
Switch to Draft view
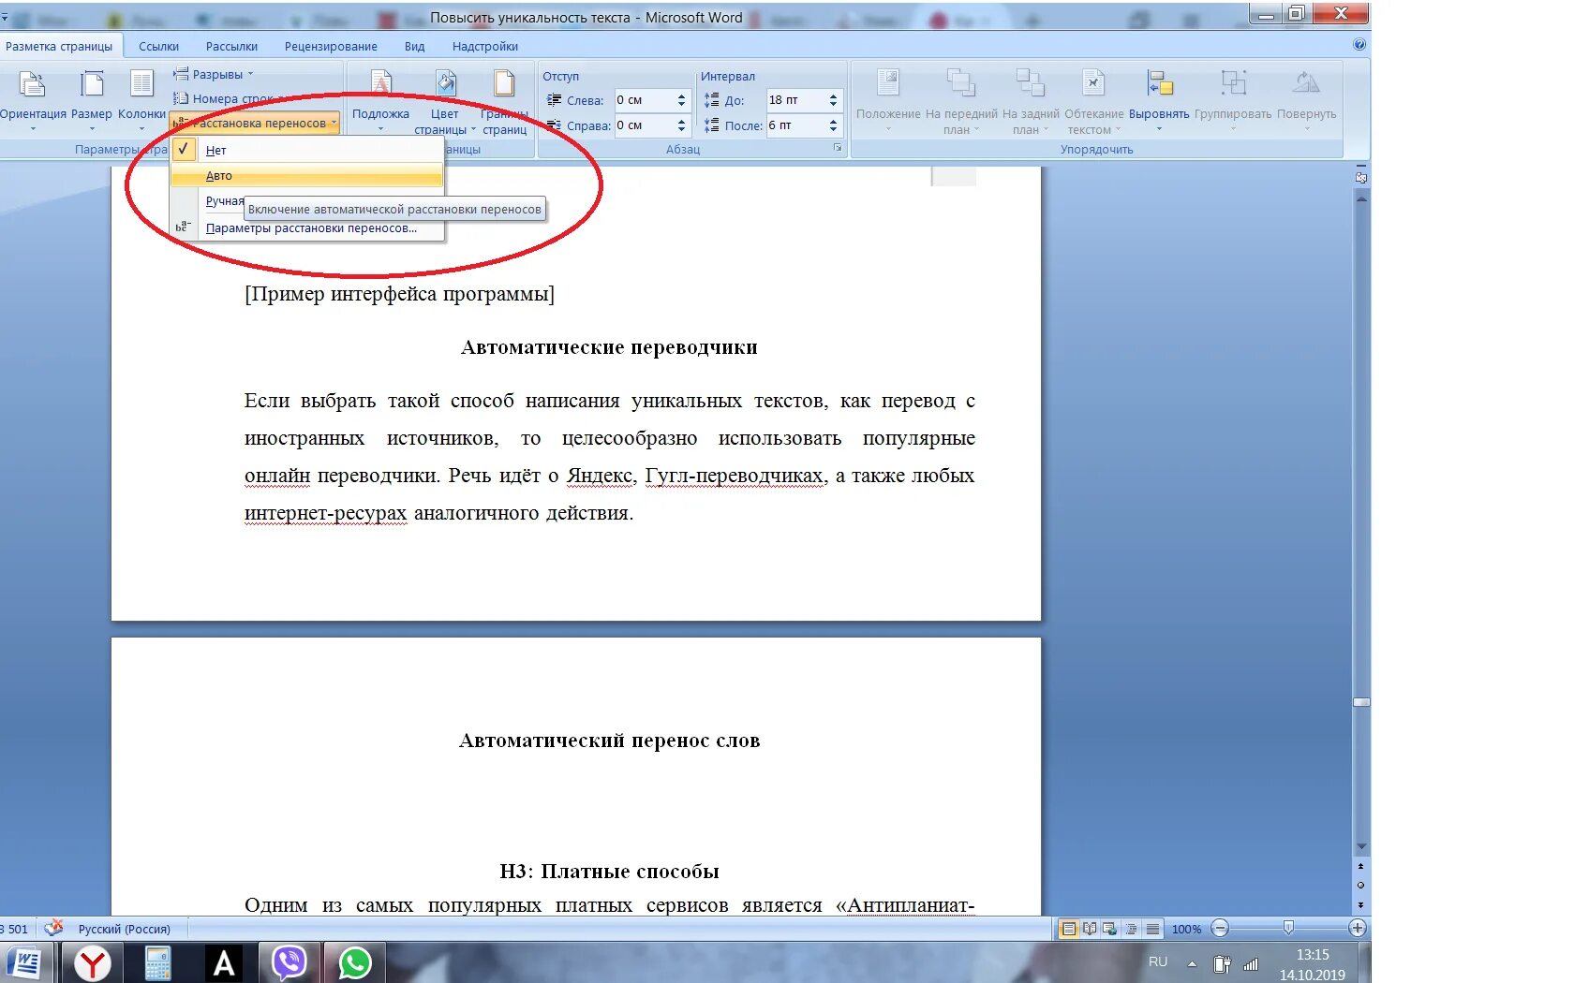(1152, 929)
